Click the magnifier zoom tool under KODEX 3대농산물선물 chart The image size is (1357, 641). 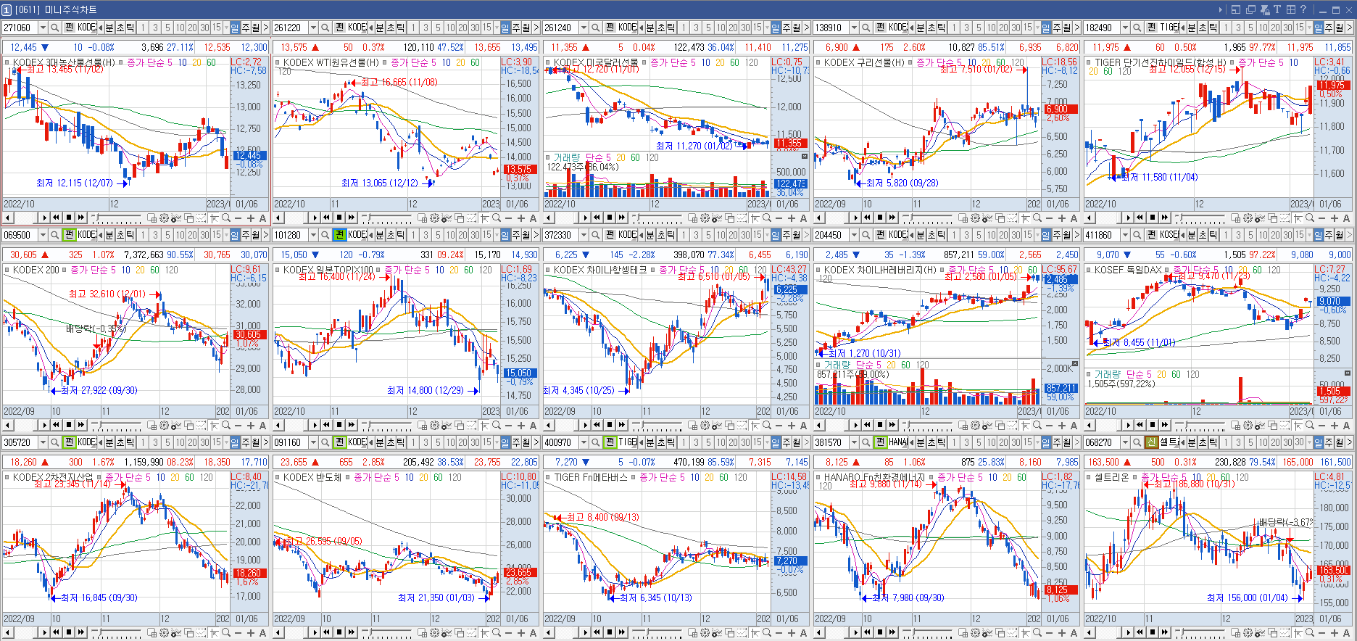click(x=225, y=218)
